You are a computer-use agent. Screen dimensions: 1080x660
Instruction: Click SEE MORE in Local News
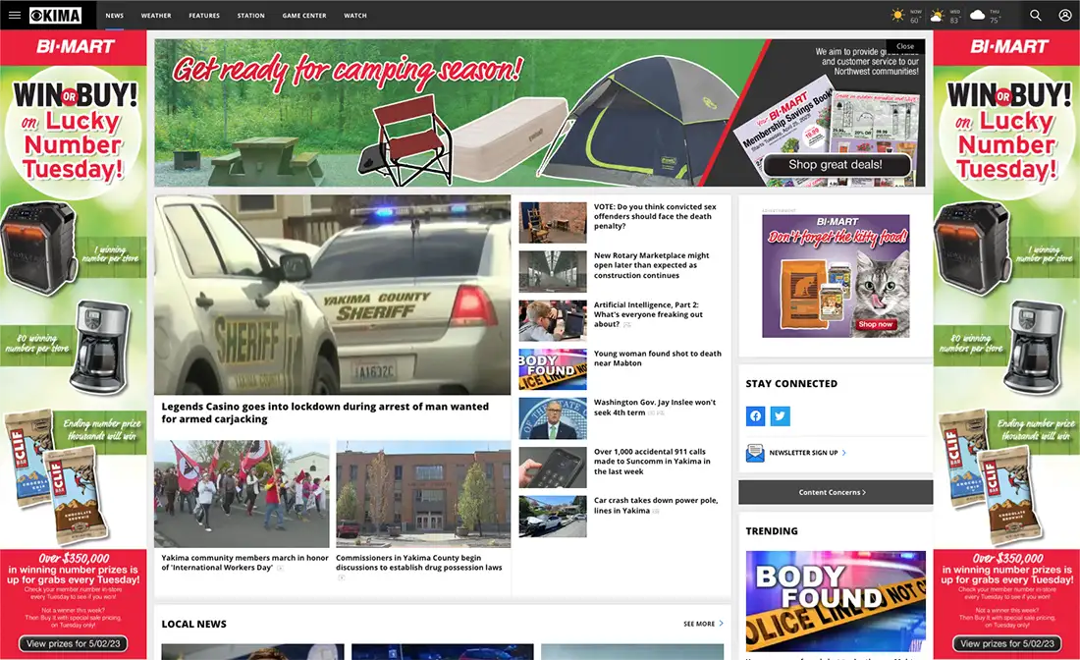(x=699, y=624)
